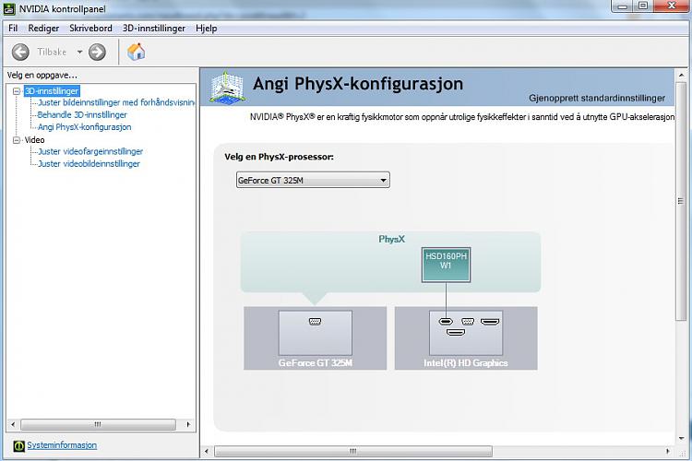Open the Hjelp menu
The image size is (692, 461).
pyautogui.click(x=206, y=29)
